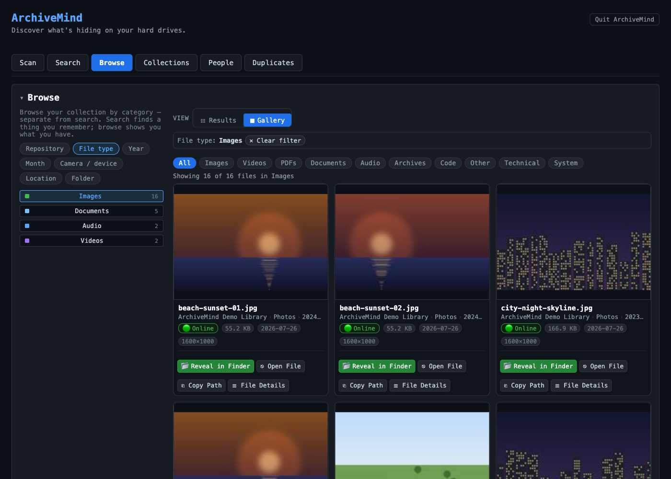Group by Repository

pyautogui.click(x=45, y=149)
